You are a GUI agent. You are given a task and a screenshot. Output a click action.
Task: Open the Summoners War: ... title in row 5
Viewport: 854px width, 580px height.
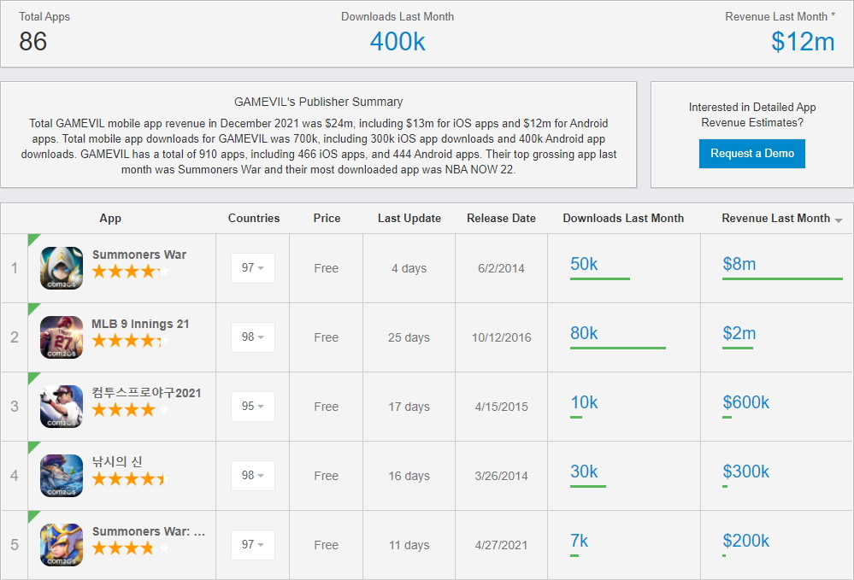[149, 531]
